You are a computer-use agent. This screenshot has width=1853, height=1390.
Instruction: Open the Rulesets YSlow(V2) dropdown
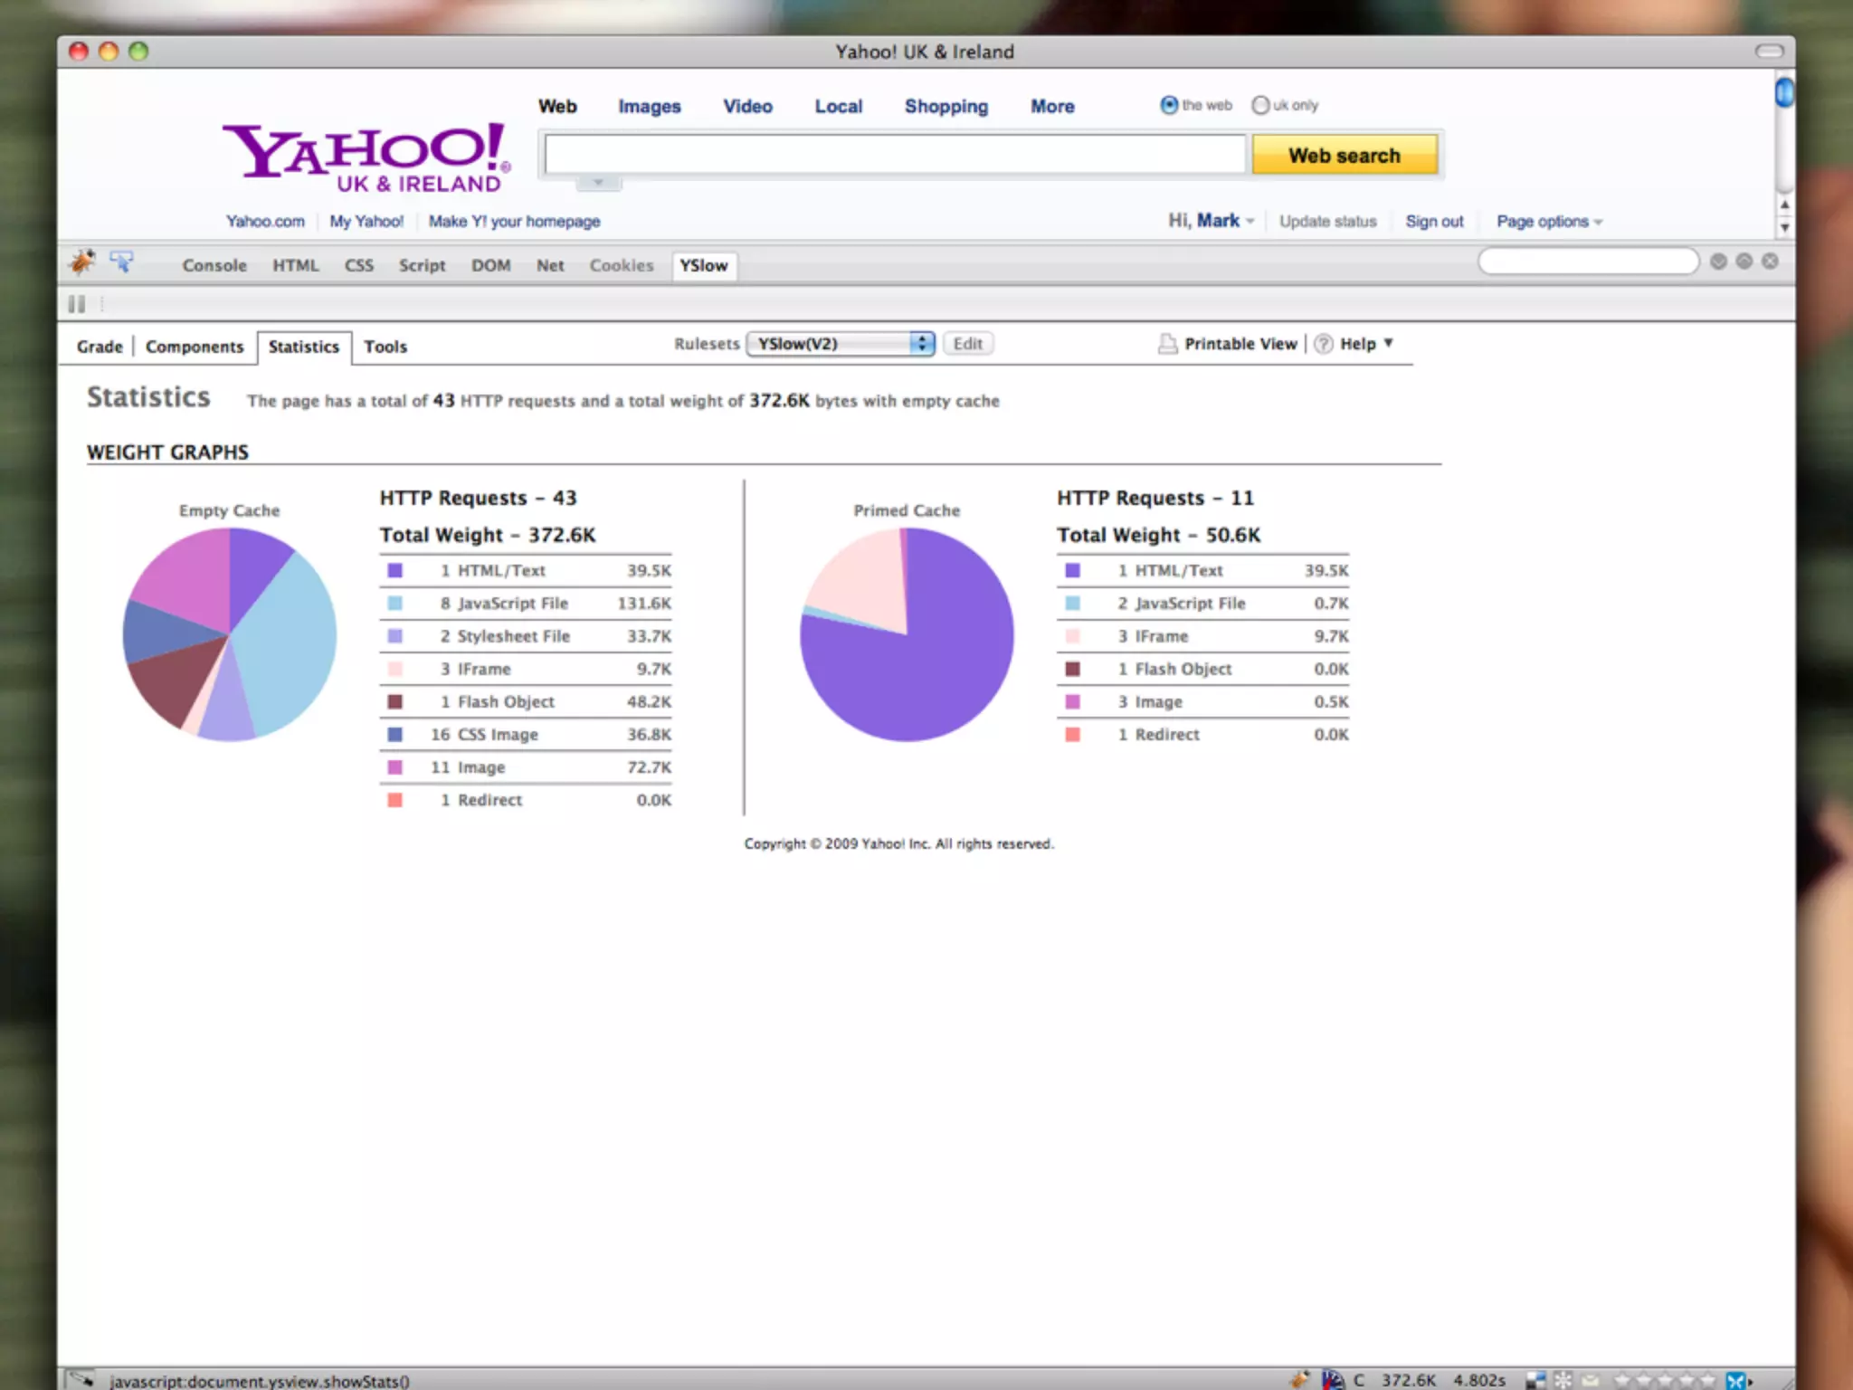click(x=840, y=344)
